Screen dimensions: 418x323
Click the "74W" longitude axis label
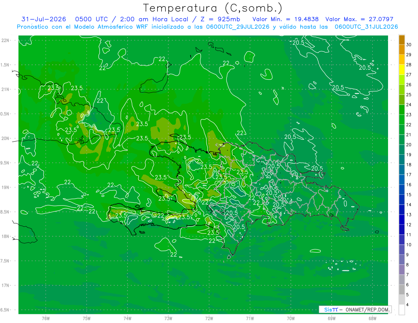(127, 318)
